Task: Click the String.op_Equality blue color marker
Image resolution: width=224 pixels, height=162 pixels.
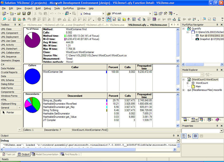Action: [x=107, y=101]
